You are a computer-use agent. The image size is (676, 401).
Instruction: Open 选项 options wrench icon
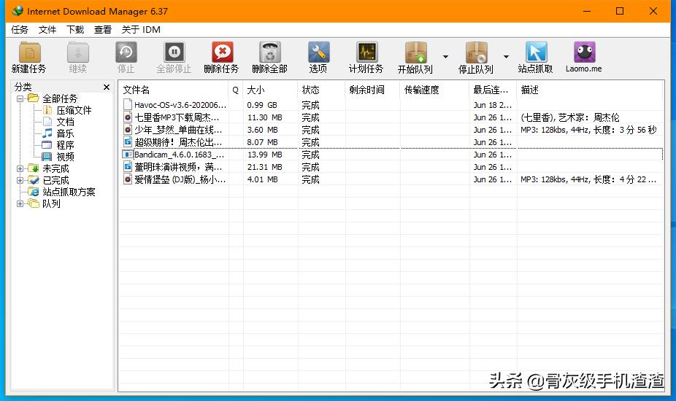pos(318,52)
